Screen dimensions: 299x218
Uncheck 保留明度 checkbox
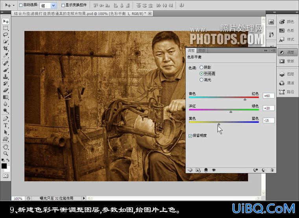point(190,136)
